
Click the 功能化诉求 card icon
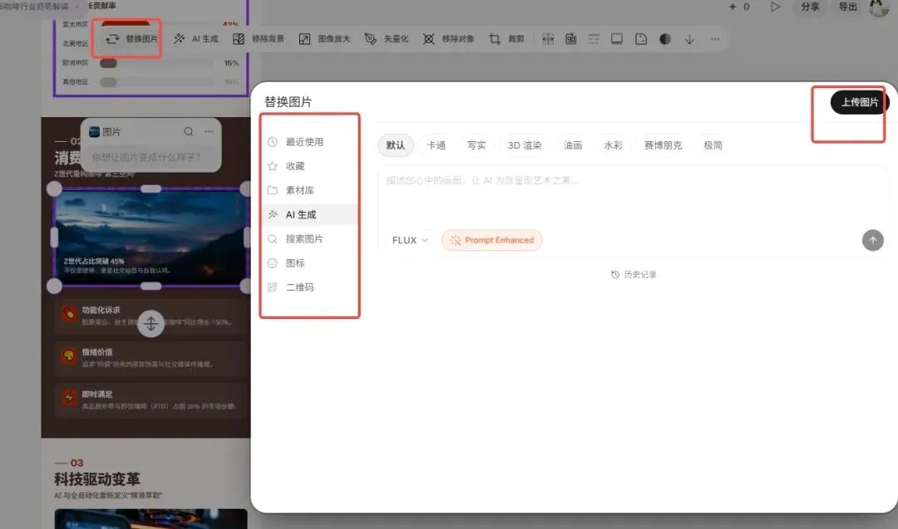(x=69, y=314)
